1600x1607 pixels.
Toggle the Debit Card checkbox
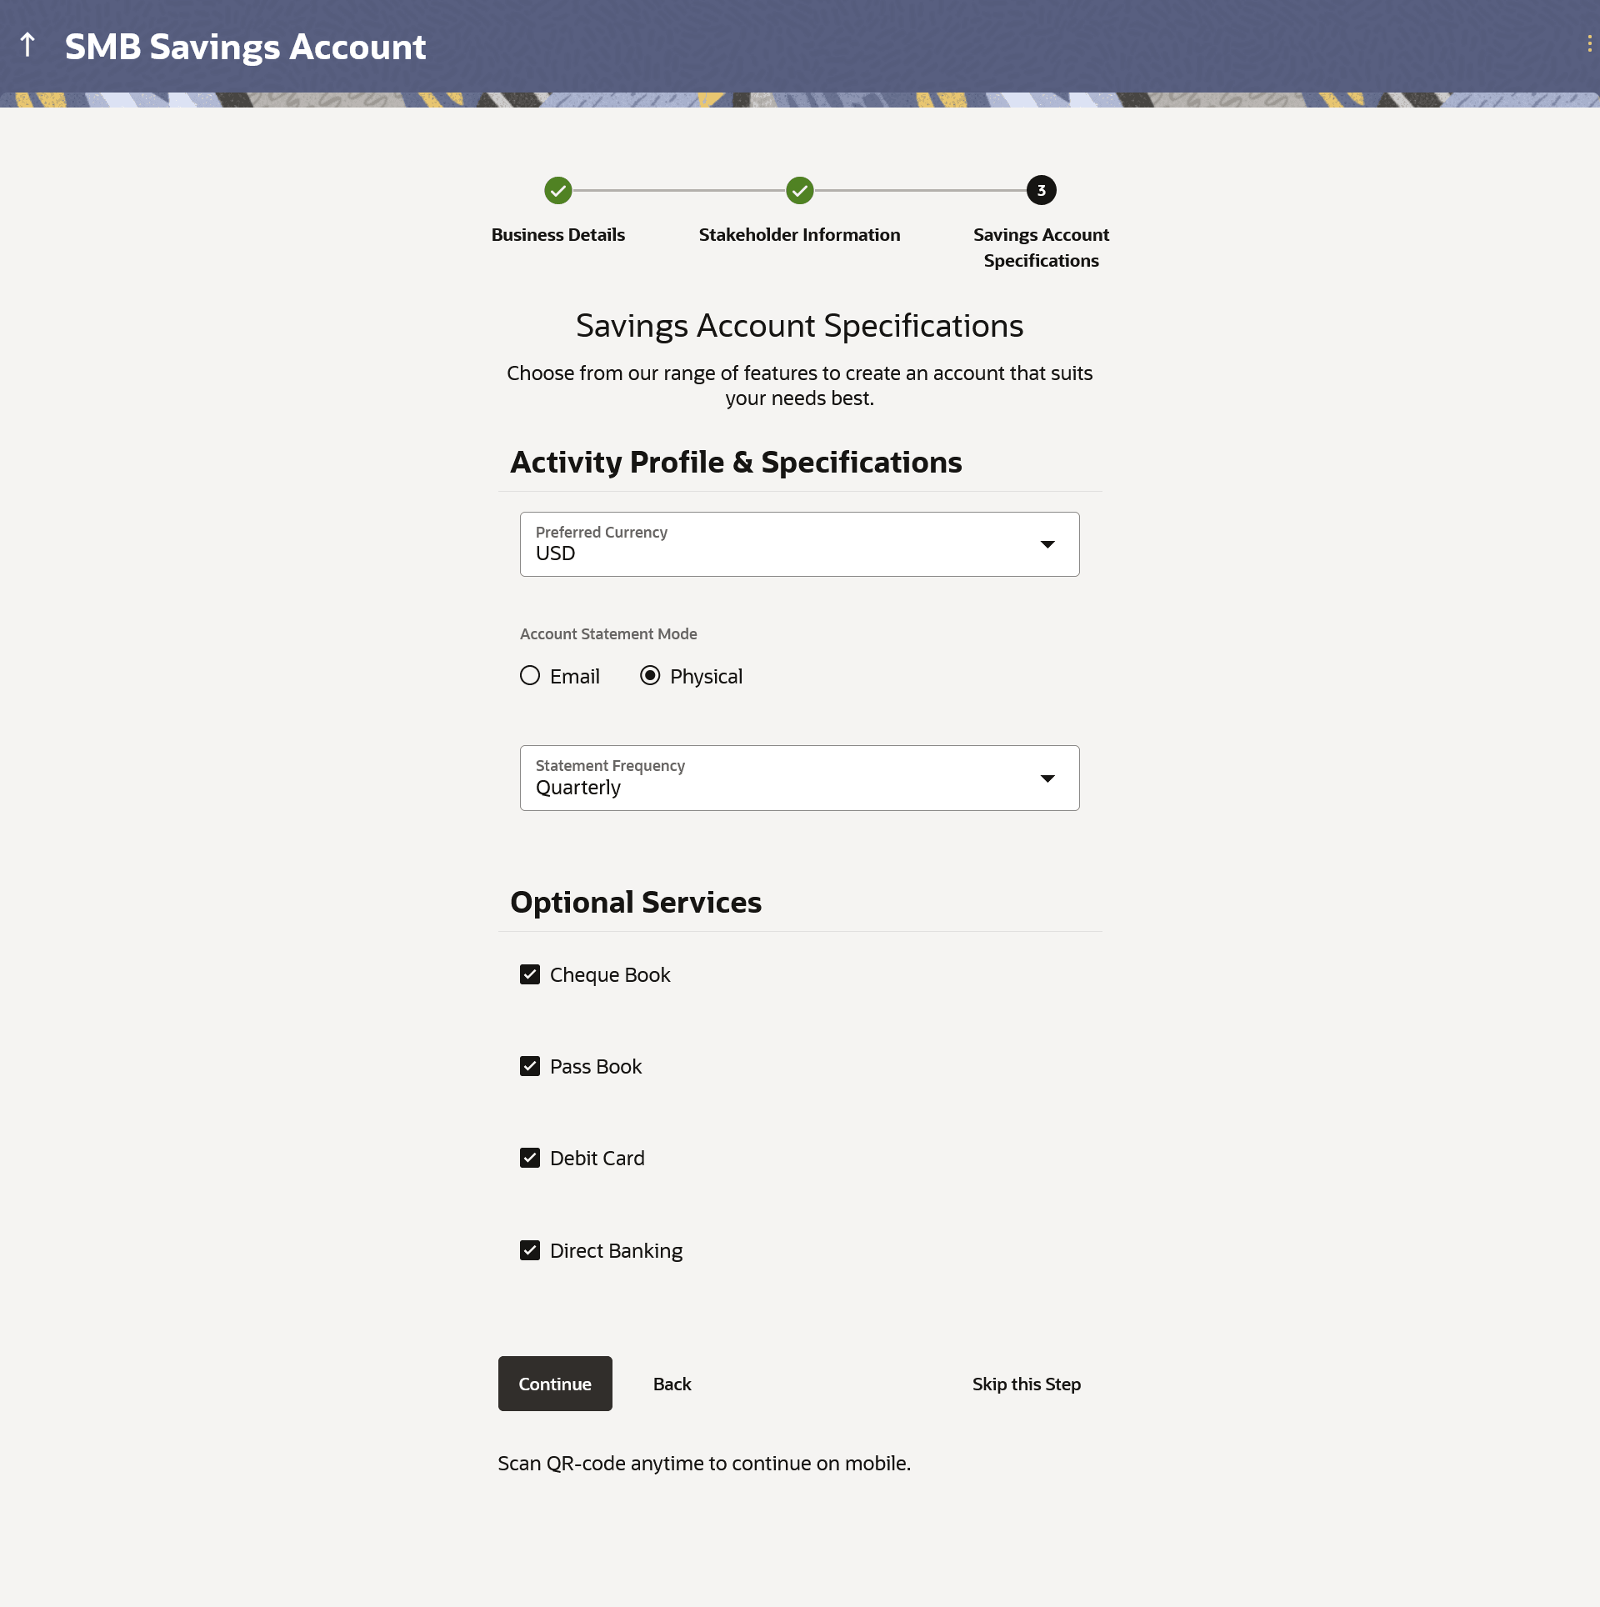[x=530, y=1159]
